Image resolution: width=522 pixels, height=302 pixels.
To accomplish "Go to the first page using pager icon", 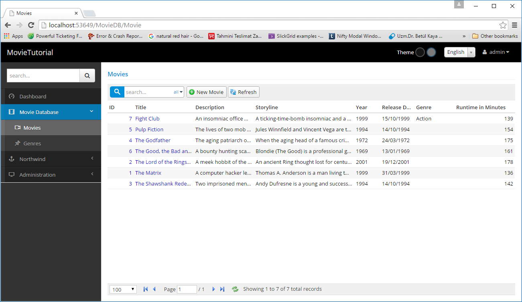I will (145, 289).
